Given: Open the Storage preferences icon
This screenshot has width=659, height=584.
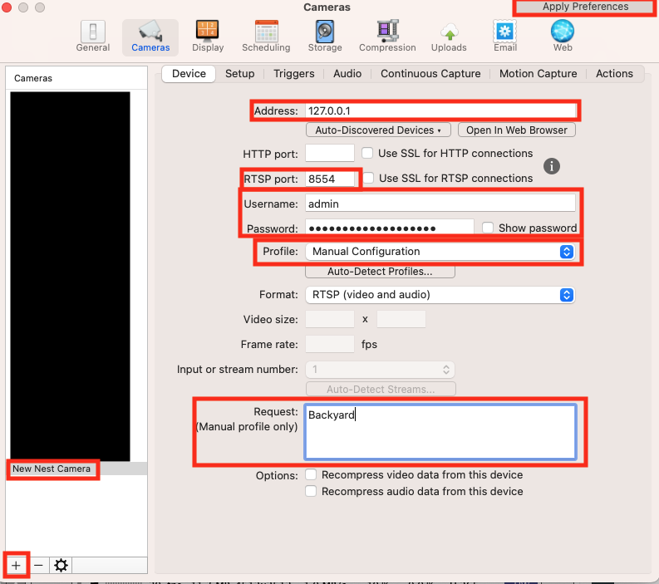Looking at the screenshot, I should click(x=325, y=36).
